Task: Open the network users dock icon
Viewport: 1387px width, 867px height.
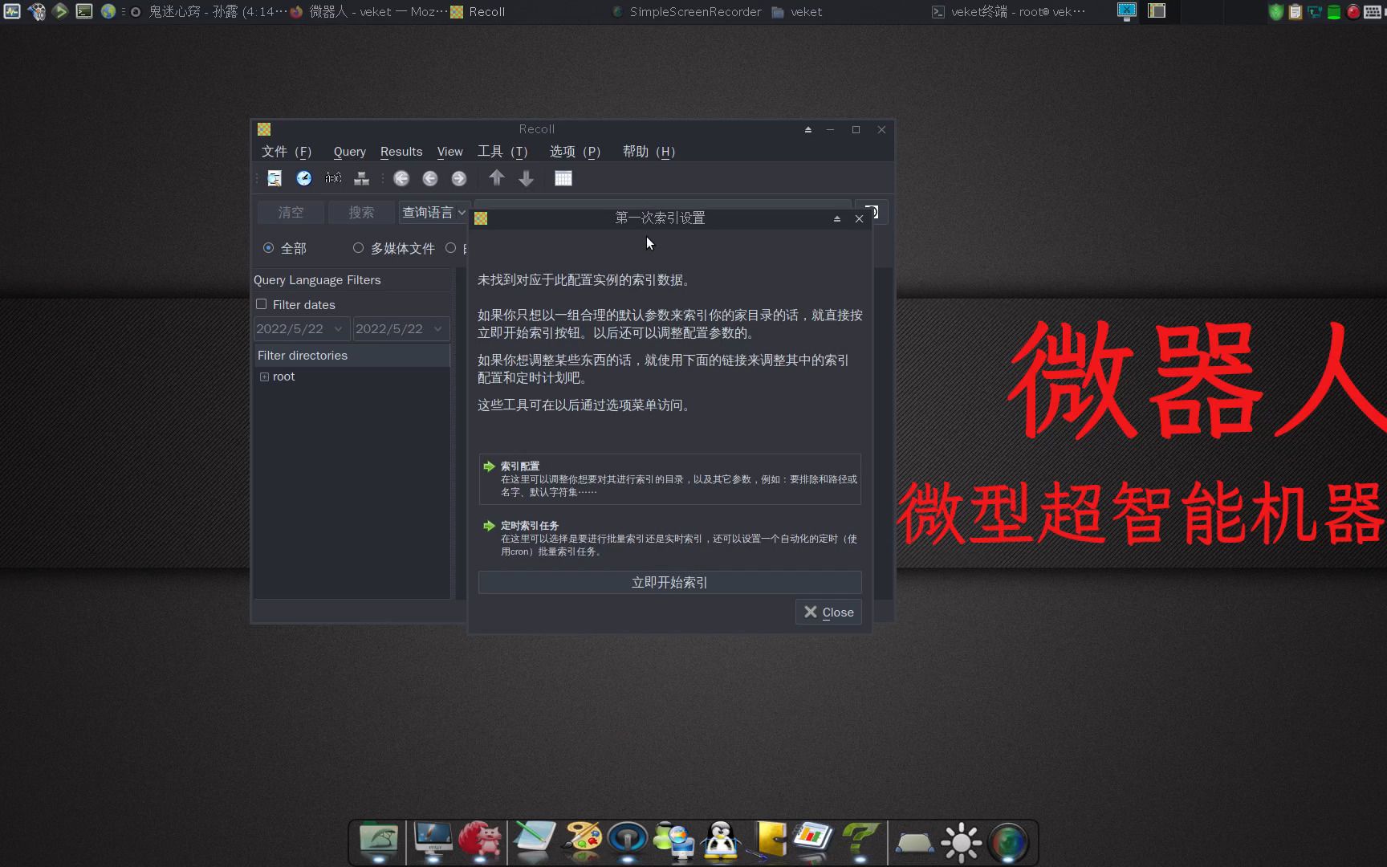Action: coord(674,841)
